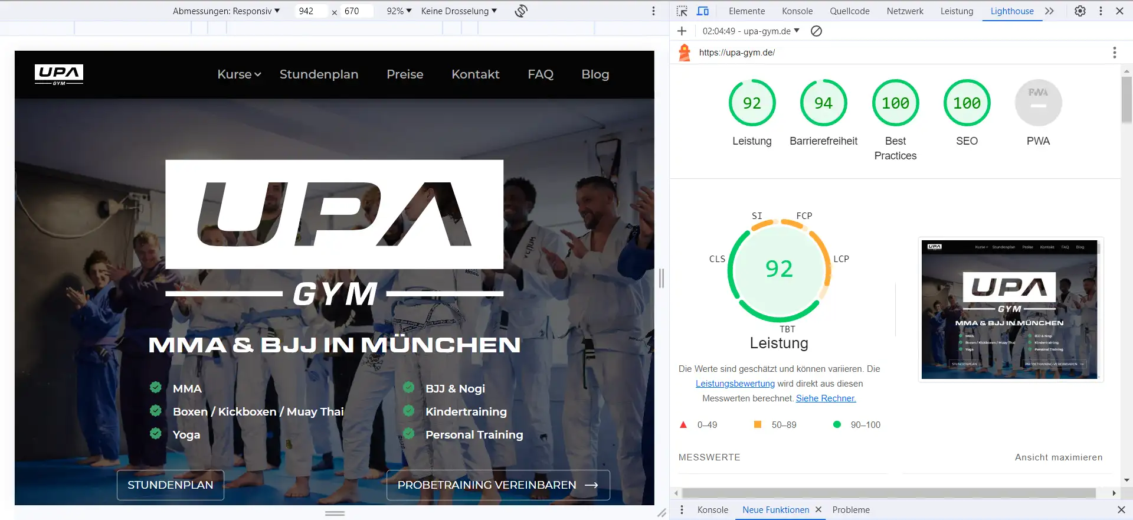Screen dimensions: 1133x520
Task: Open FAQ in site navigation
Action: coord(541,74)
